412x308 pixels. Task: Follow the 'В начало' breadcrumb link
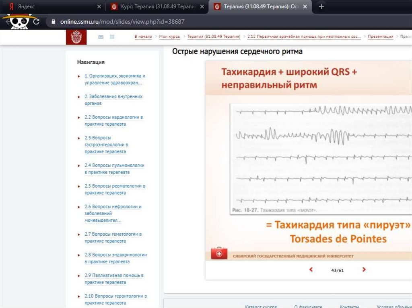click(x=143, y=37)
